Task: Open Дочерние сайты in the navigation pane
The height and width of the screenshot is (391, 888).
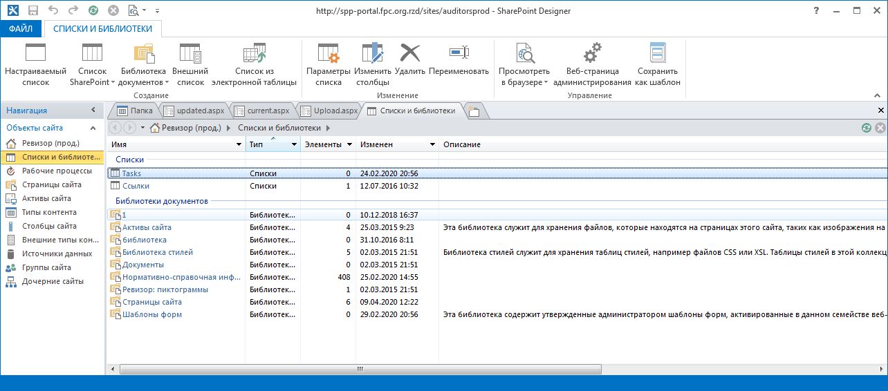Action: coord(53,281)
